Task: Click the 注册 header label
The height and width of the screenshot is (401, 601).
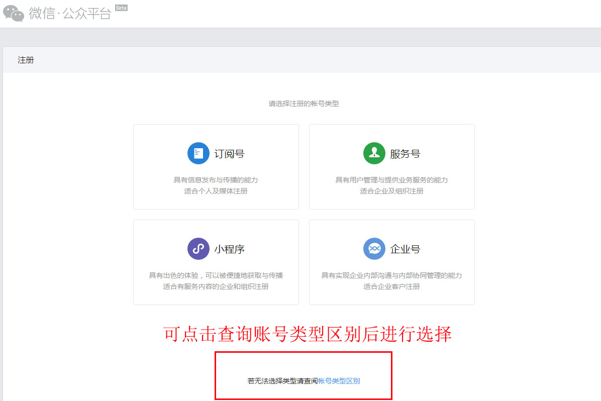Action: click(26, 60)
